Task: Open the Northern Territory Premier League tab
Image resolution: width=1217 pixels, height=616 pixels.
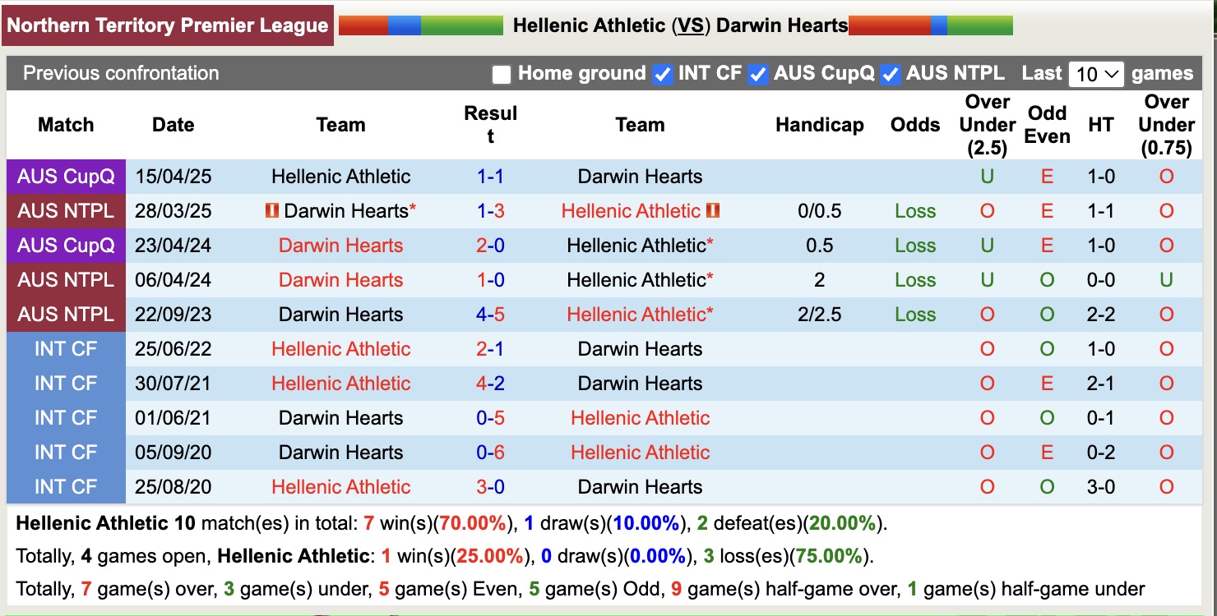Action: tap(168, 25)
